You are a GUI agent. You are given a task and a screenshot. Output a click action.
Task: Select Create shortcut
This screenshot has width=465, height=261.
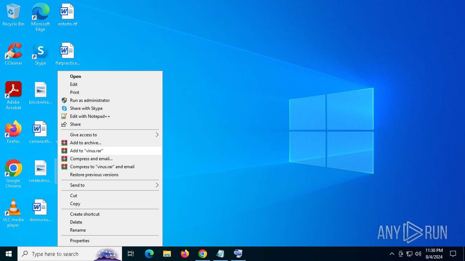pos(110,214)
